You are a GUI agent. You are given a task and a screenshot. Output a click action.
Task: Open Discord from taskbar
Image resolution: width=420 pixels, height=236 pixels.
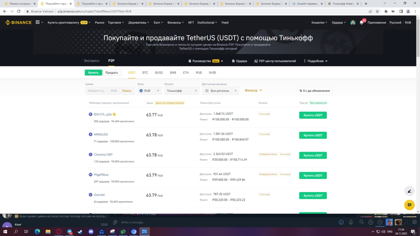click(x=91, y=231)
